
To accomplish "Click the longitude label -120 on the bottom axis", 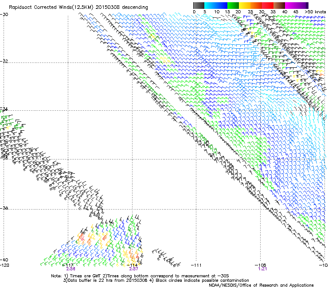I will point(4,265).
